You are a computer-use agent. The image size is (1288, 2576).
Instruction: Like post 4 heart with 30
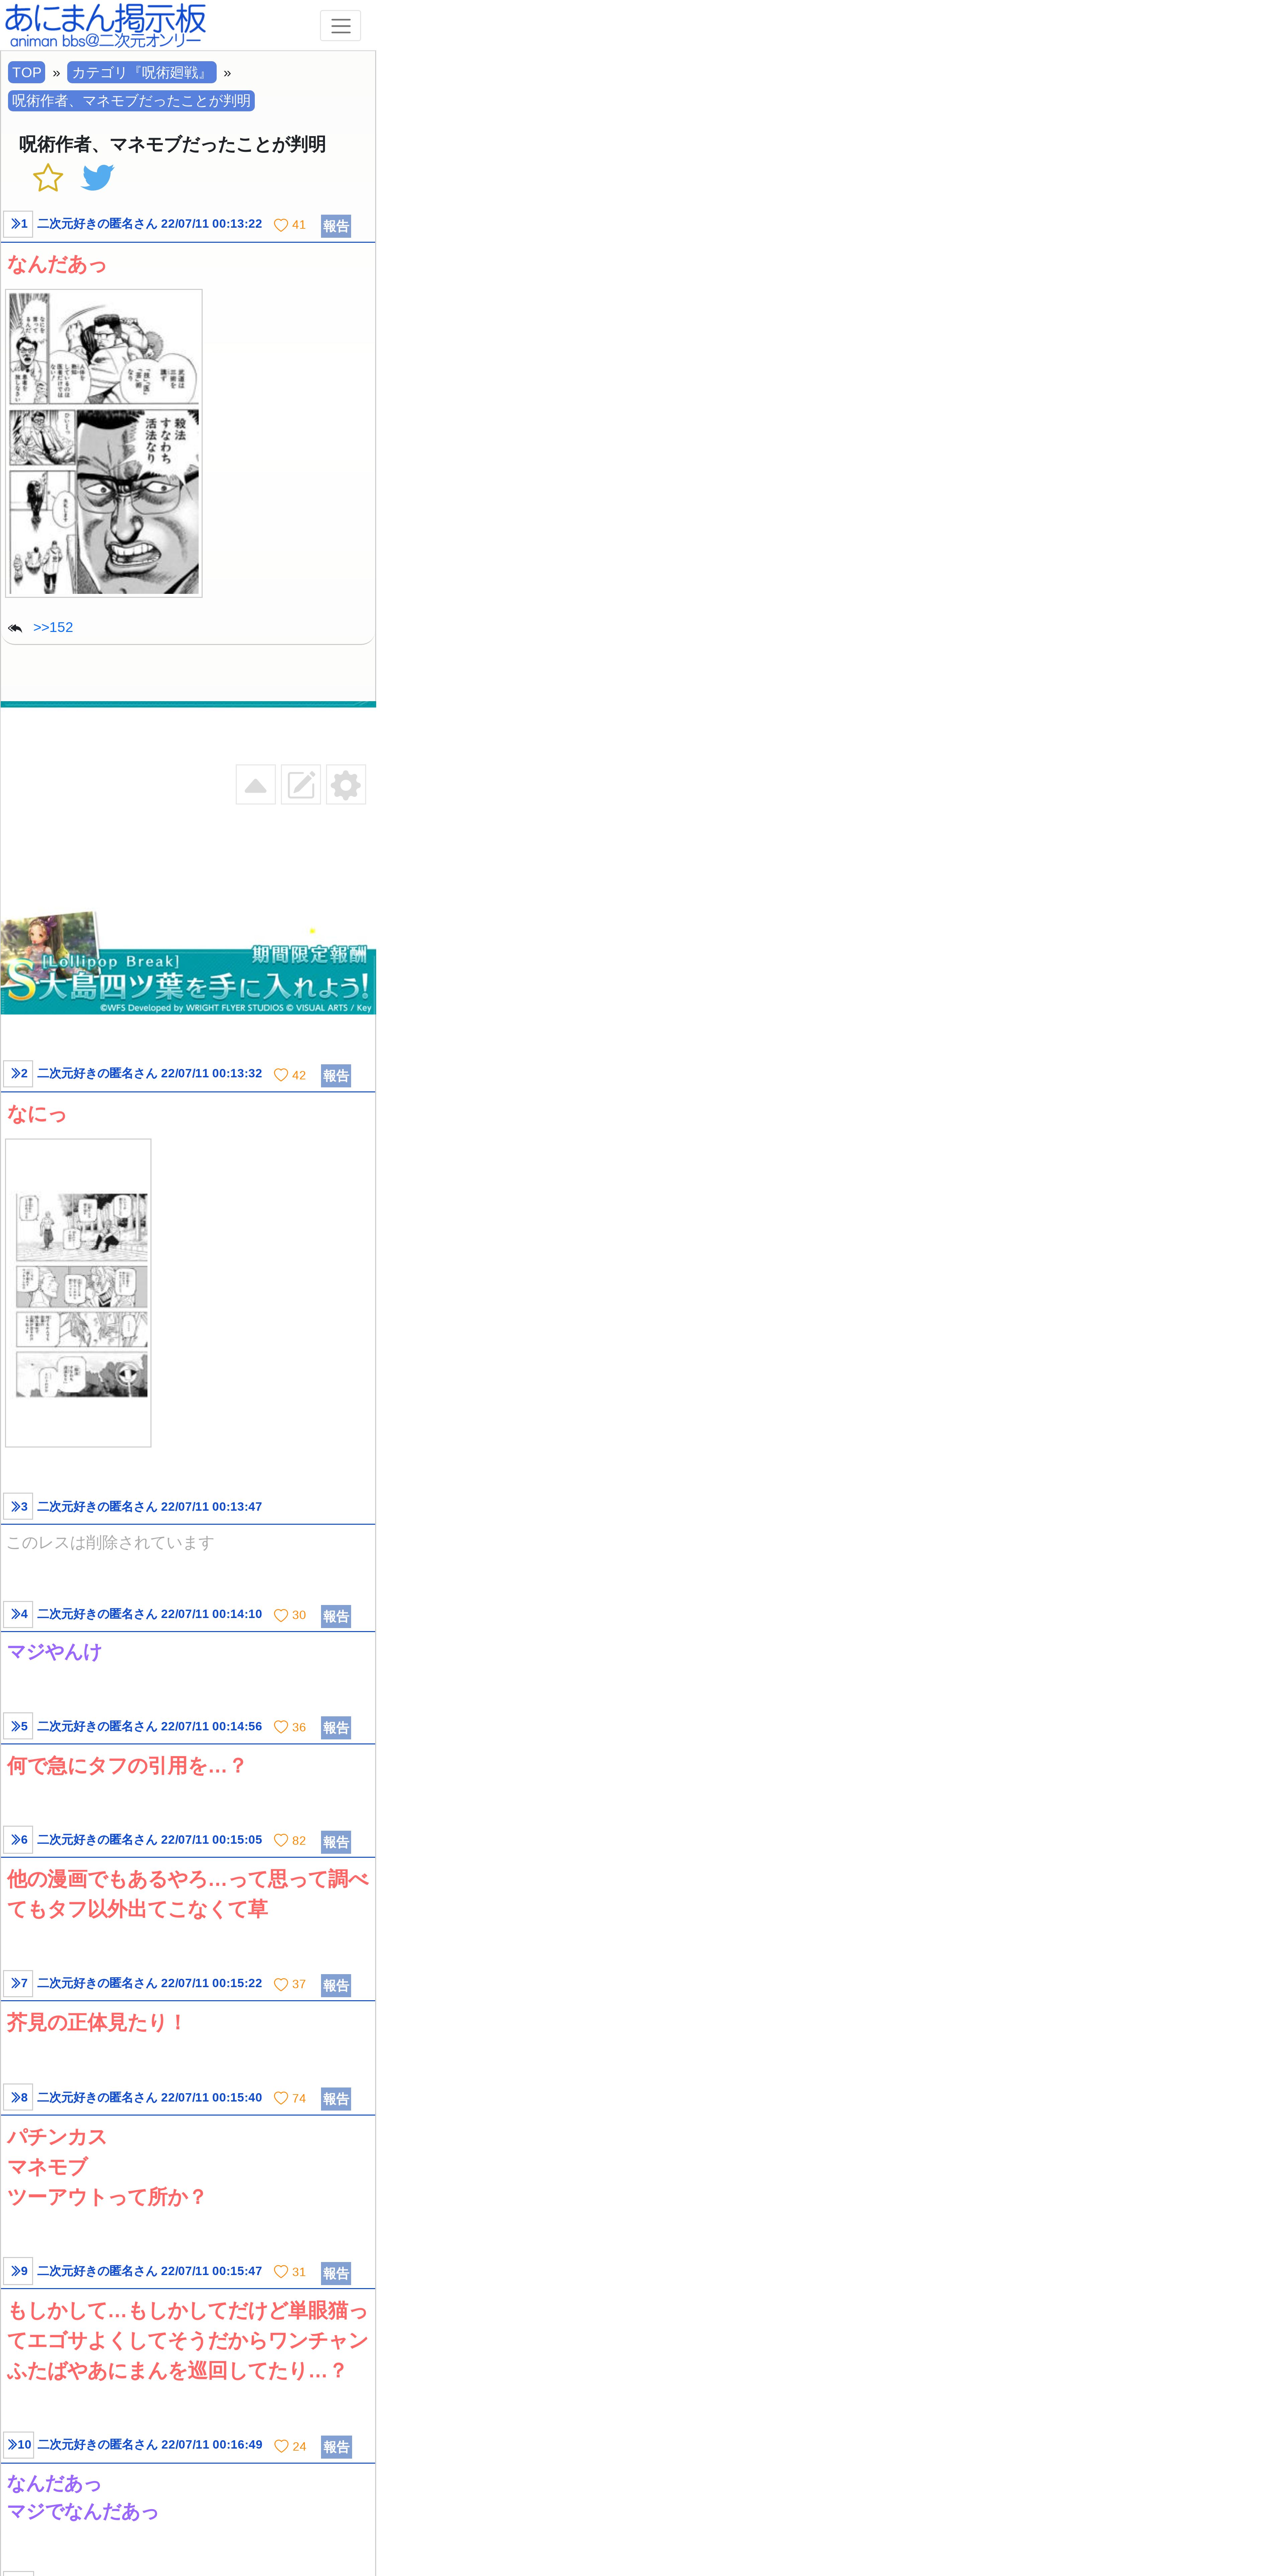click(x=290, y=1615)
